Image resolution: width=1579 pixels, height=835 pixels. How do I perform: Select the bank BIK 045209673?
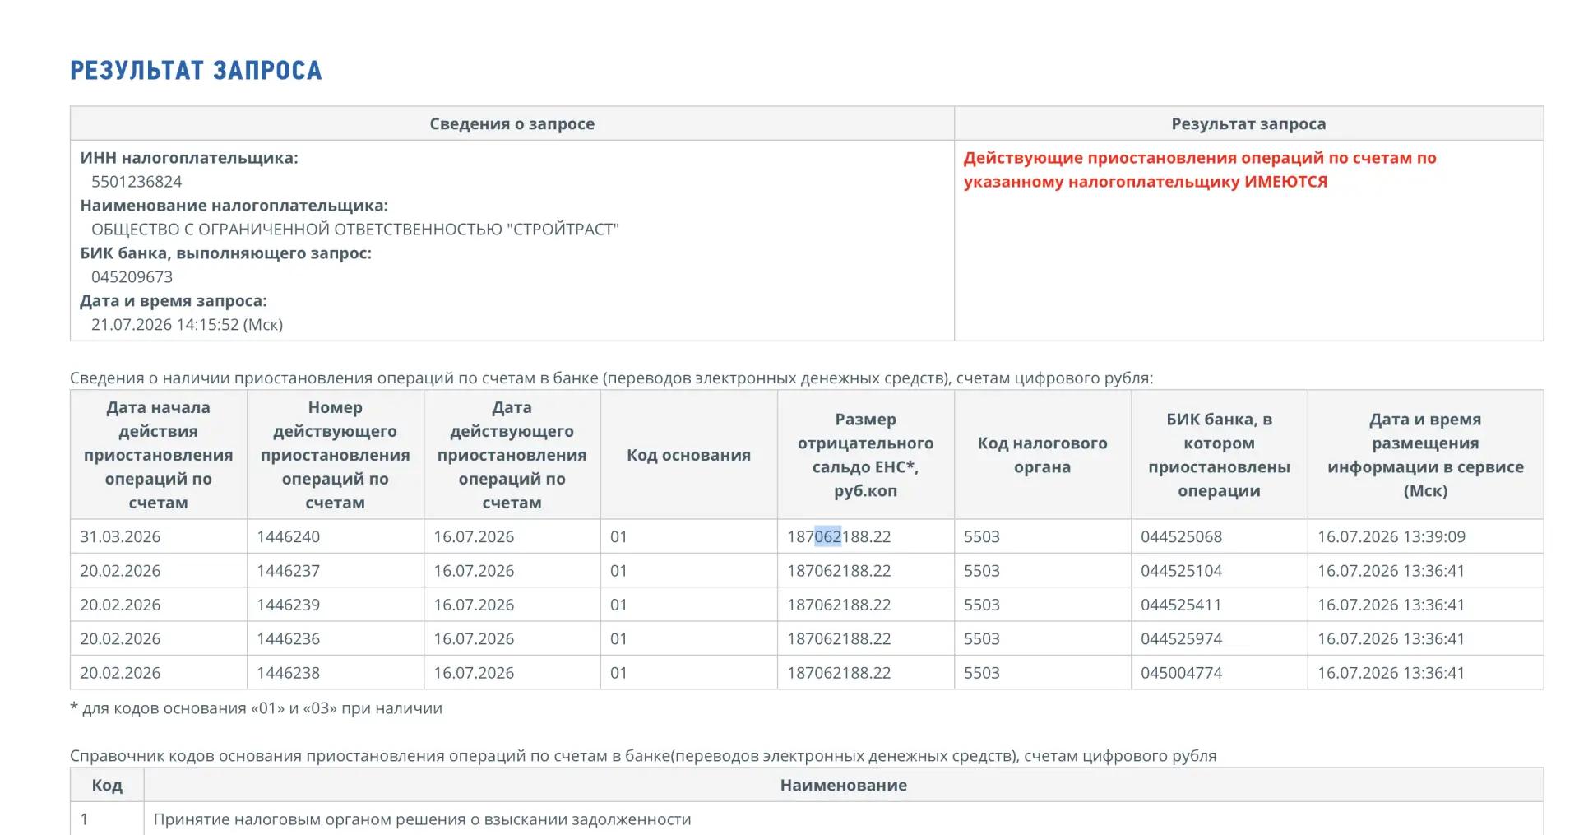click(x=132, y=277)
